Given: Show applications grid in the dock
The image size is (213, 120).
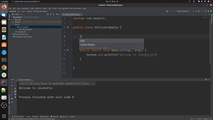Looking at the screenshot, I should pyautogui.click(x=4, y=116).
